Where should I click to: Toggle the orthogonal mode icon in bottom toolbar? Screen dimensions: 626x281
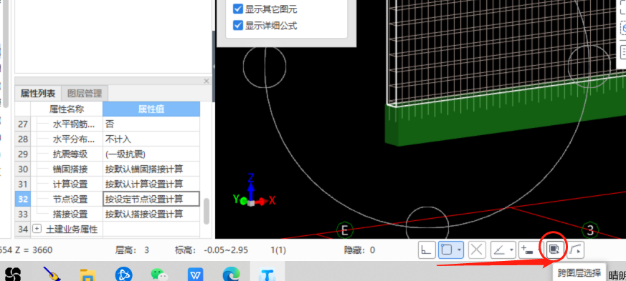point(427,250)
